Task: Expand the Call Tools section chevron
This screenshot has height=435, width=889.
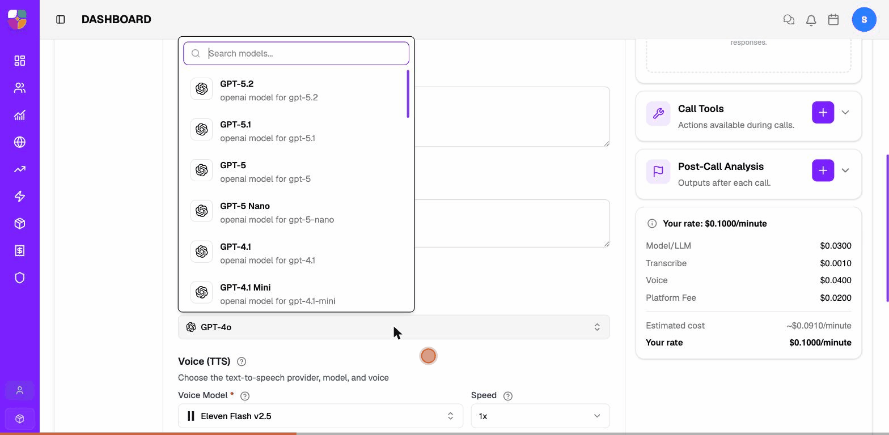Action: pyautogui.click(x=845, y=113)
